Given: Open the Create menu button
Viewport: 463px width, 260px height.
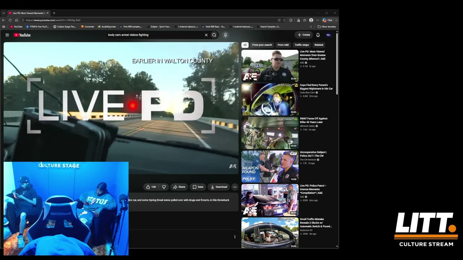Looking at the screenshot, I should point(304,35).
